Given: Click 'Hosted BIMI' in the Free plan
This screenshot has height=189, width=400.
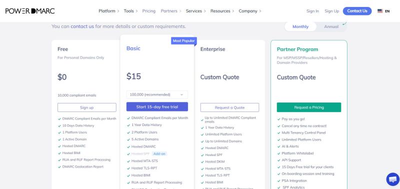Looking at the screenshot, I should click(x=71, y=153).
